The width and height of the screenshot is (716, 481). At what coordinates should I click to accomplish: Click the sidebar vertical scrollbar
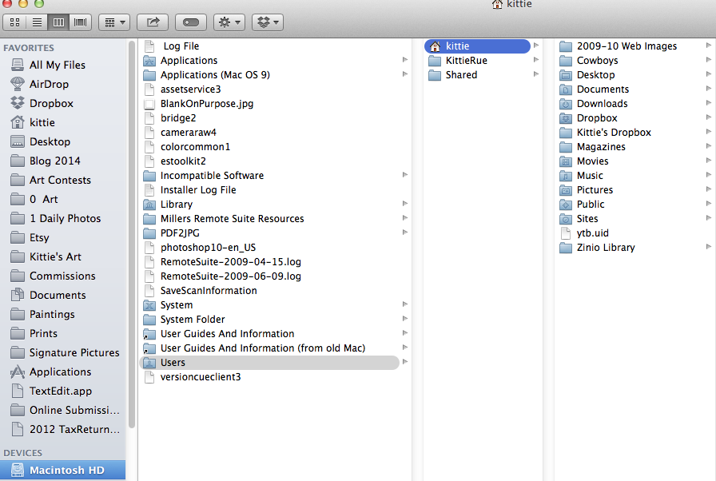click(x=132, y=235)
